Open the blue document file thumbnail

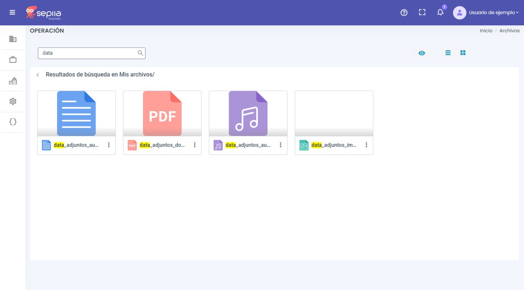tap(76, 114)
